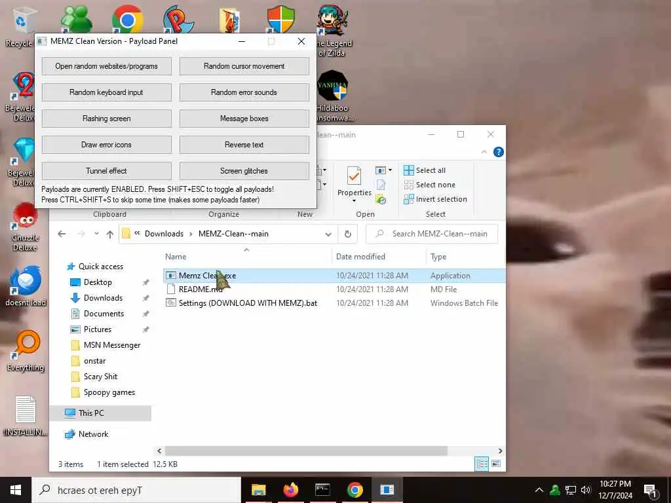Select 'Chuzzle Deluxe' desktop shortcut
This screenshot has width=671, height=503.
26,227
